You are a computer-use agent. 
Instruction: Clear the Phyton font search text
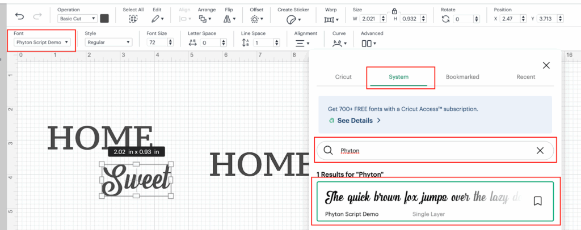pos(540,151)
